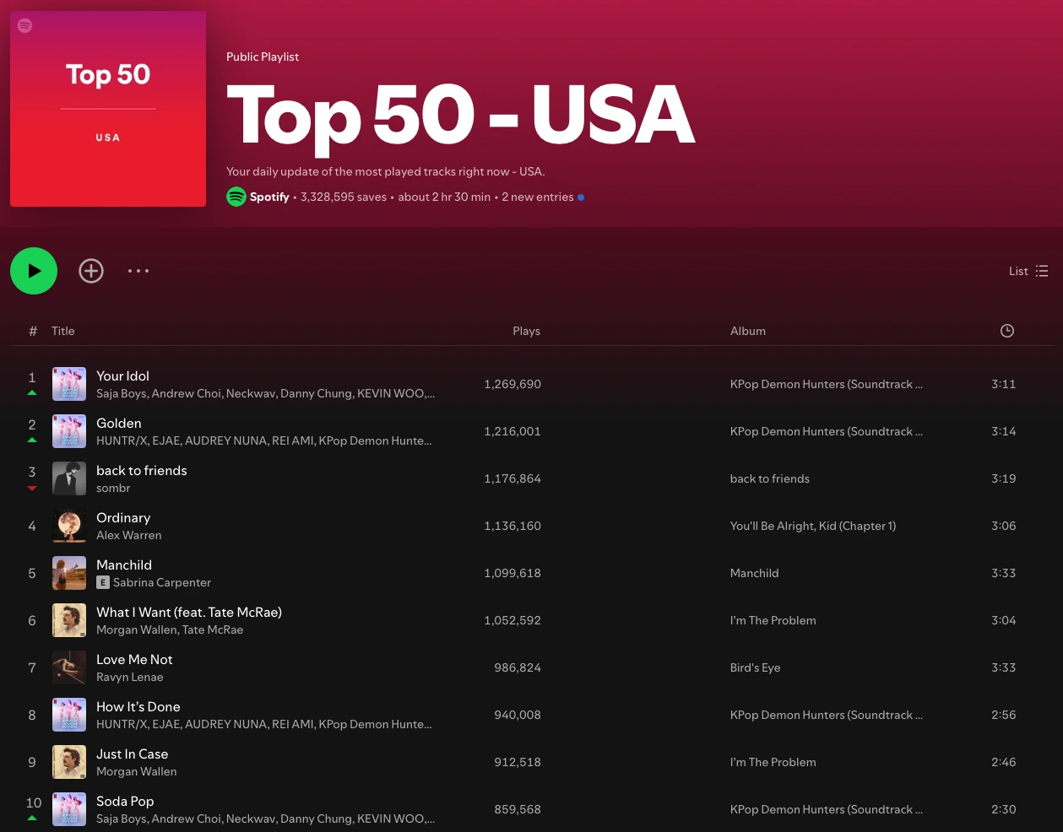Click Ordinary album art thumbnail
This screenshot has height=832, width=1063.
69,526
